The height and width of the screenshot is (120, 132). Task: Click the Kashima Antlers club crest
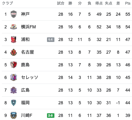(14, 65)
